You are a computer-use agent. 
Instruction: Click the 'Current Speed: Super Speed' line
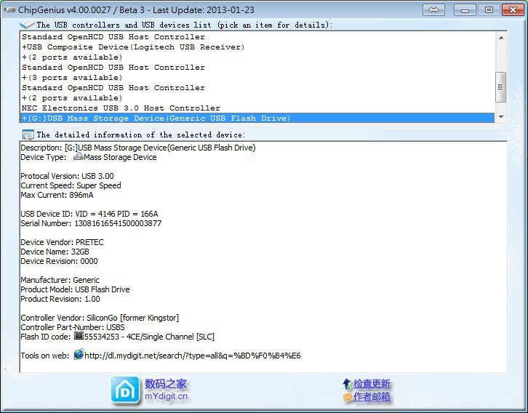coord(71,185)
